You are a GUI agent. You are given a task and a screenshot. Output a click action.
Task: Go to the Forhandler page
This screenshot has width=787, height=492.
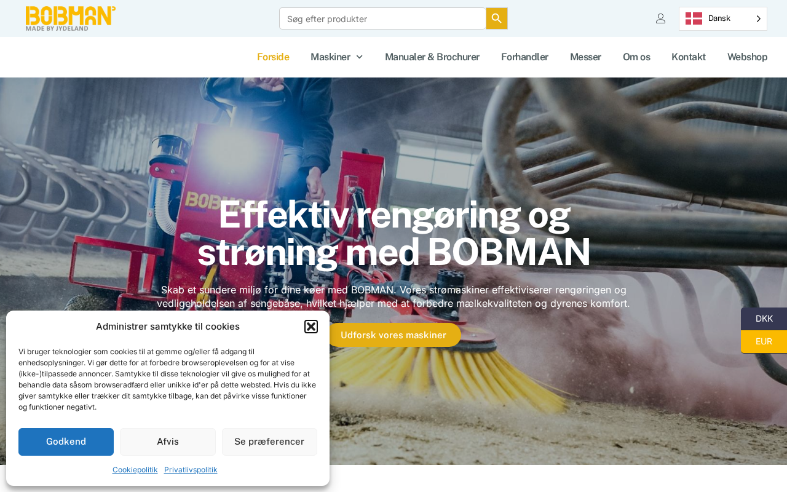524,57
